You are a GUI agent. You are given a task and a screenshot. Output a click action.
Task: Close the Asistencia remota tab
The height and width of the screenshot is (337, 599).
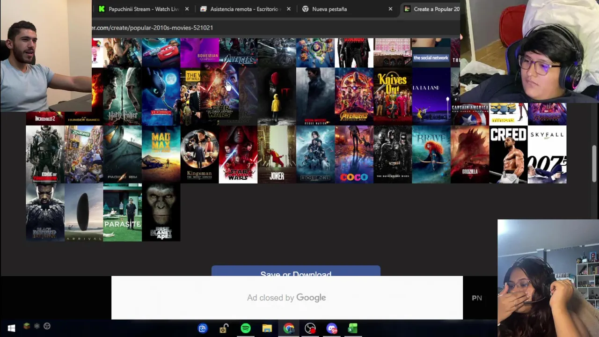point(288,9)
